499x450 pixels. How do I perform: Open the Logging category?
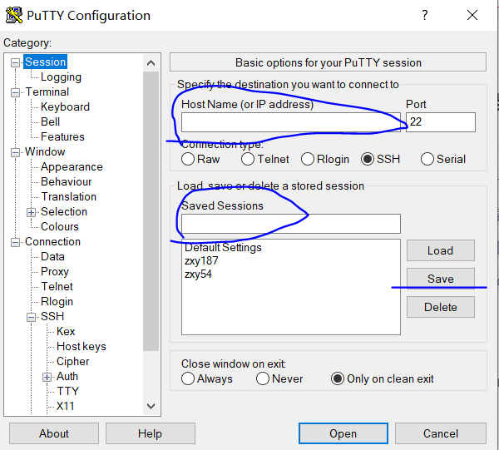coord(61,77)
